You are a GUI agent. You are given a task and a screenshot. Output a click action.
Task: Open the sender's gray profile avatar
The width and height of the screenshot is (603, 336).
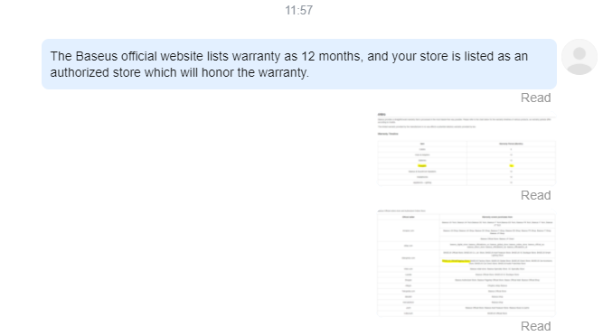click(x=579, y=57)
